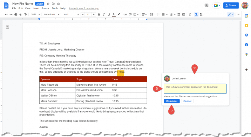Open the Insert menu

36,8
